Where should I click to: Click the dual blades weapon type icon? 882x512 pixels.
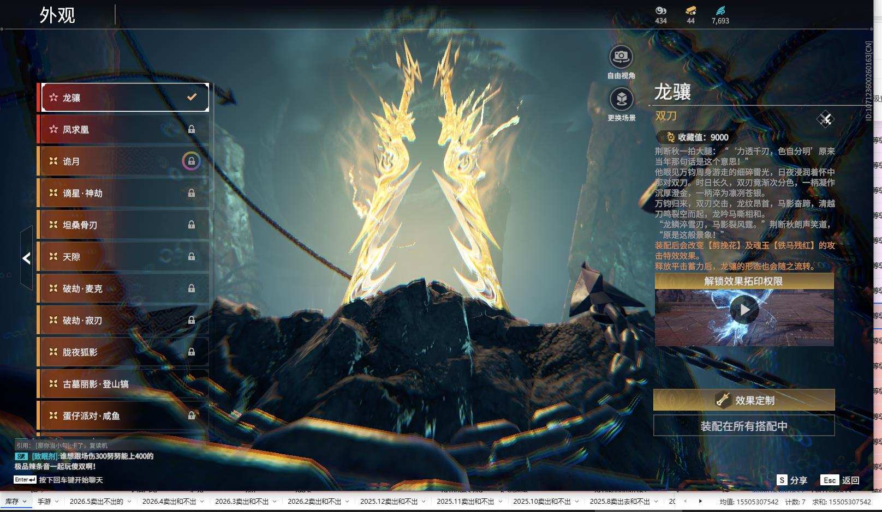coord(825,119)
